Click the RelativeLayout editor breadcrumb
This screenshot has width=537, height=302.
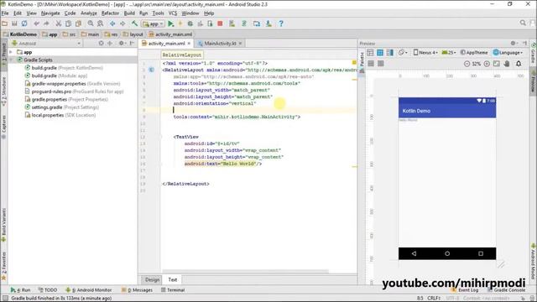point(182,55)
